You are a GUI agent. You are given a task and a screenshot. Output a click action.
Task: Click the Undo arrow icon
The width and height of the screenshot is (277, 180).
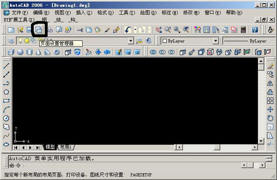pos(127,30)
